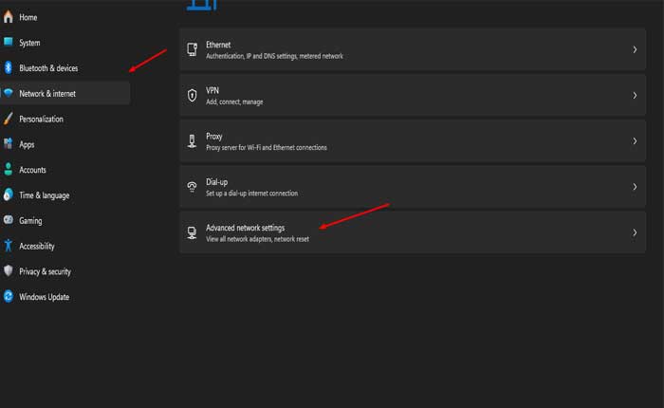Open the Advanced network settings chevron
Screen dimensions: 664x408
pyautogui.click(x=635, y=232)
